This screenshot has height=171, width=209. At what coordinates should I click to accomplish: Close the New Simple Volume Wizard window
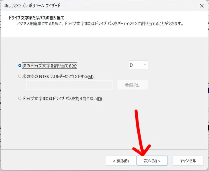tap(202, 6)
